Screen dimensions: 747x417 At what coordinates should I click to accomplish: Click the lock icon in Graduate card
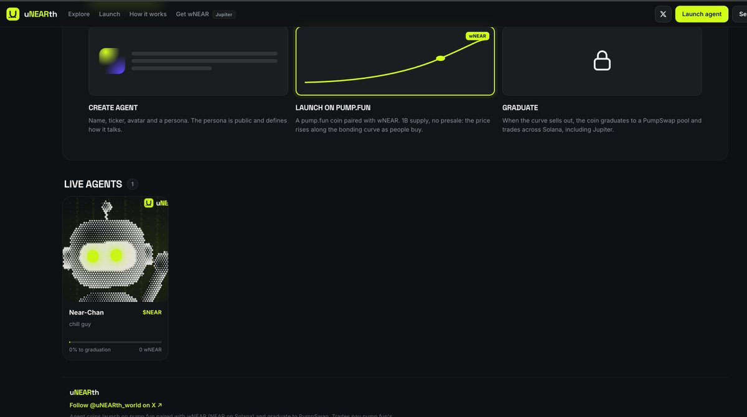[x=602, y=61]
